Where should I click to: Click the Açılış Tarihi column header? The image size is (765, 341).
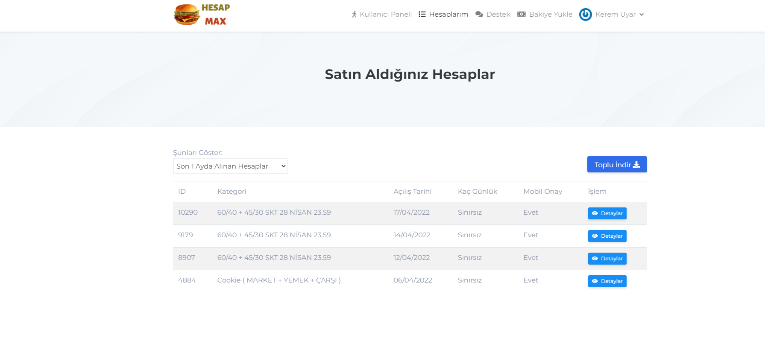(413, 192)
